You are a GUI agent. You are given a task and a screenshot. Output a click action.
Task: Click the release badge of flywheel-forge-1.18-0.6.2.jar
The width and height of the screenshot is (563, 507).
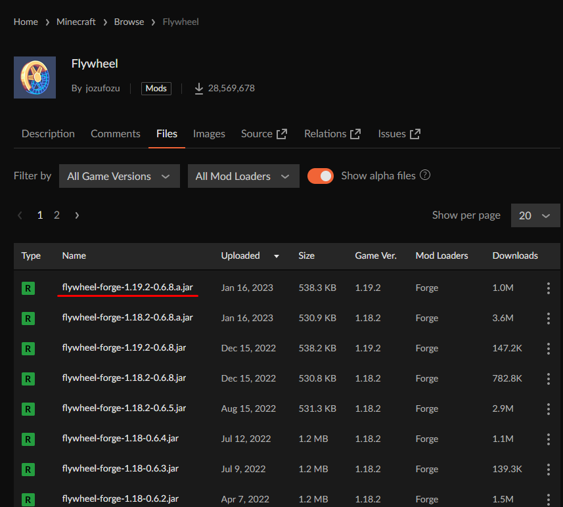coord(28,500)
